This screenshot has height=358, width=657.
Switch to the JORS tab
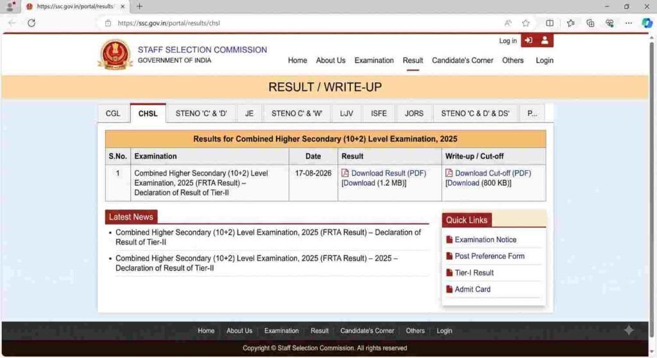(x=414, y=113)
